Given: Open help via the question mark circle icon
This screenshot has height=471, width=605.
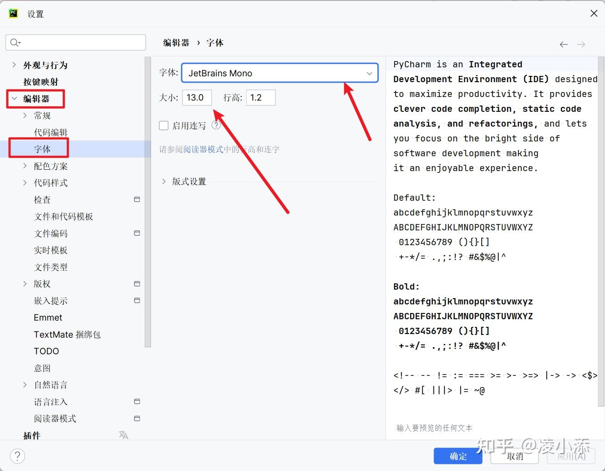Looking at the screenshot, I should (17, 456).
